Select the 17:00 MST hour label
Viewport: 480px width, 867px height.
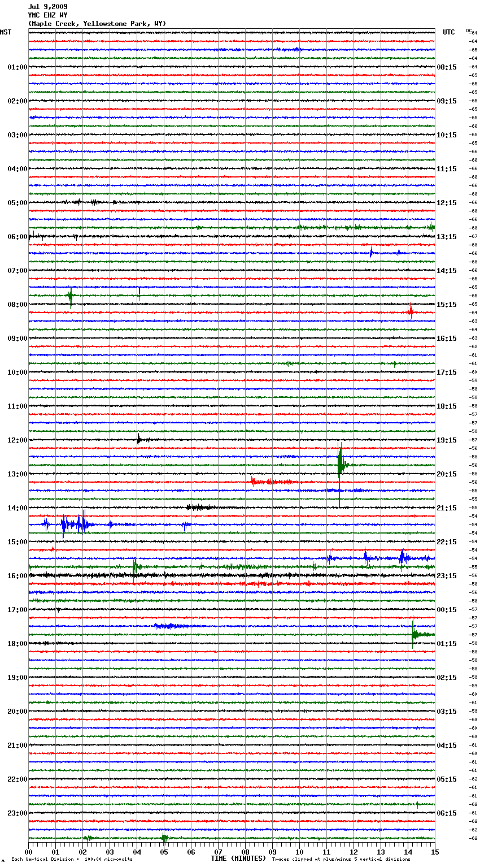[18, 610]
